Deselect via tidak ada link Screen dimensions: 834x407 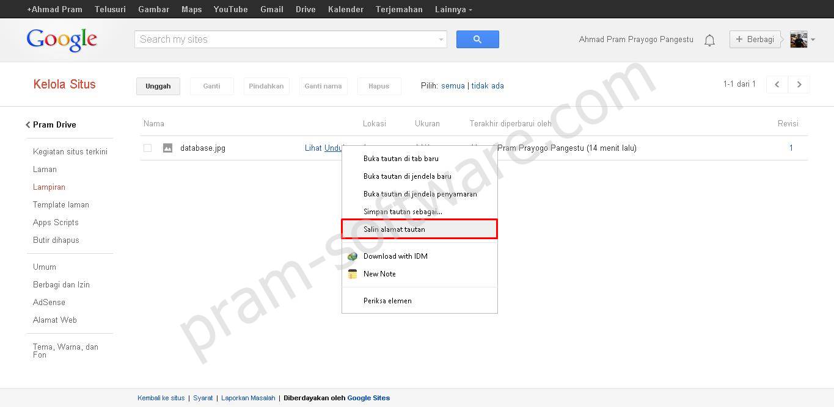coord(488,86)
